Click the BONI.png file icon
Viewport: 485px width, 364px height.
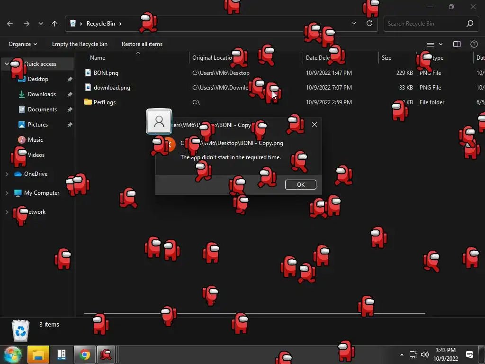(88, 73)
